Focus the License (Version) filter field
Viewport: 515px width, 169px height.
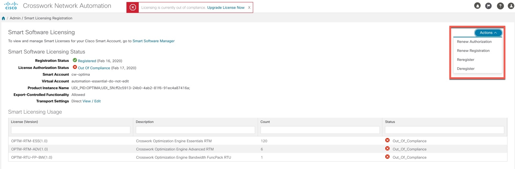coord(70,130)
